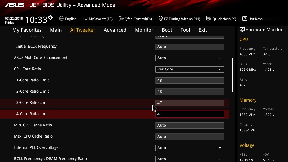Click the 1359 MHz memory frequency

[x=247, y=115]
